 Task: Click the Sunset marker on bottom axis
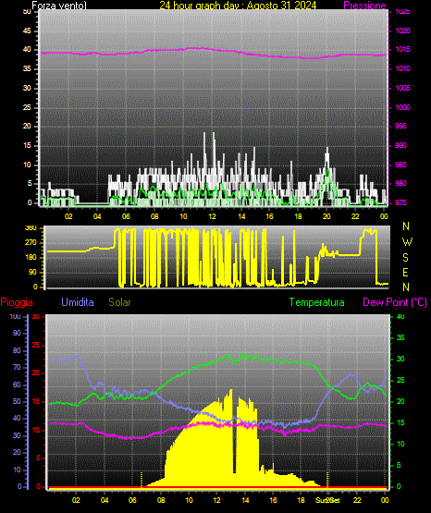tap(327, 500)
